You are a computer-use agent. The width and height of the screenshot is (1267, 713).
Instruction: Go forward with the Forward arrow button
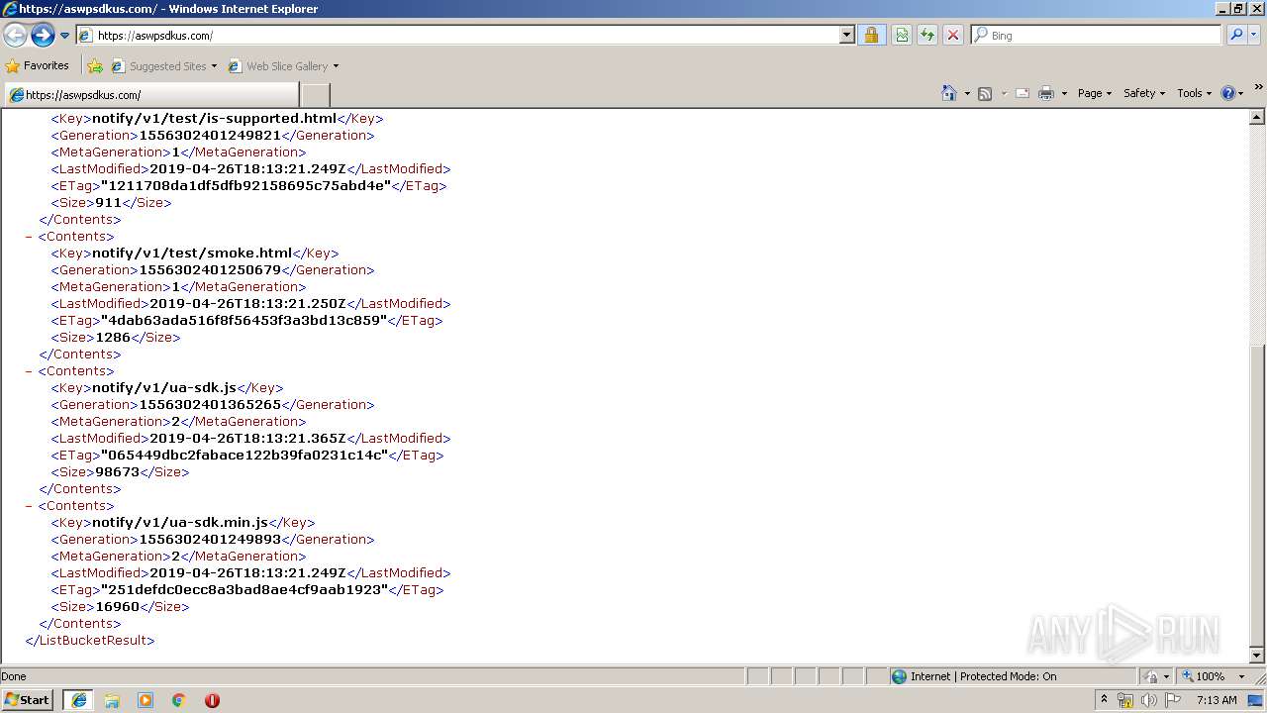point(43,35)
